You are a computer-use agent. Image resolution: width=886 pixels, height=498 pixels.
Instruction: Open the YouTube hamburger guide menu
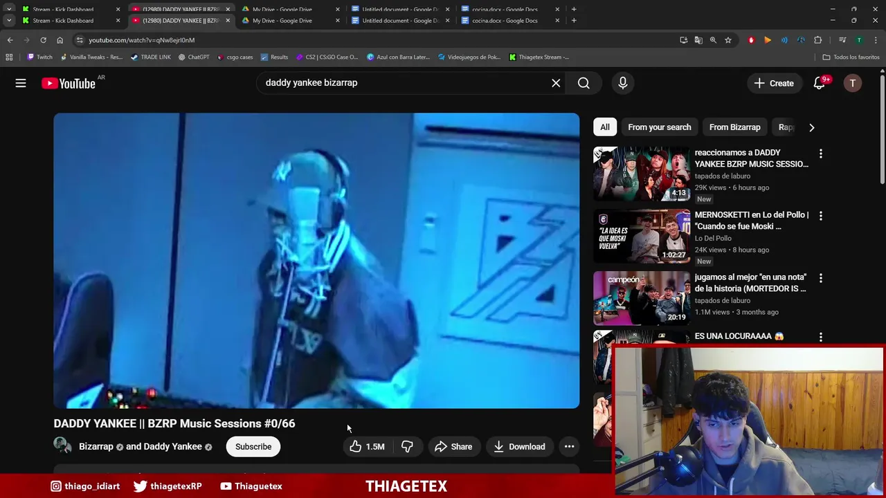pyautogui.click(x=21, y=83)
